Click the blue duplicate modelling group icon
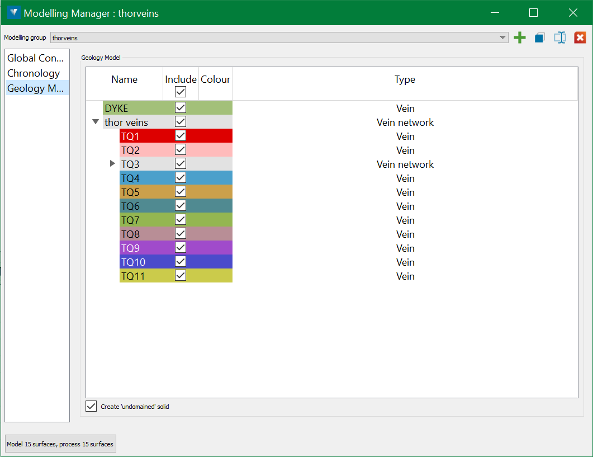Viewport: 593px width, 457px height. coord(539,38)
